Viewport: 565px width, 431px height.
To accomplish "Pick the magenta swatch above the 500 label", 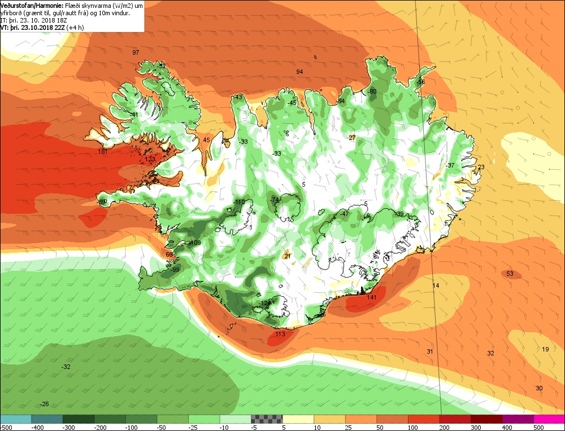I will [x=549, y=419].
